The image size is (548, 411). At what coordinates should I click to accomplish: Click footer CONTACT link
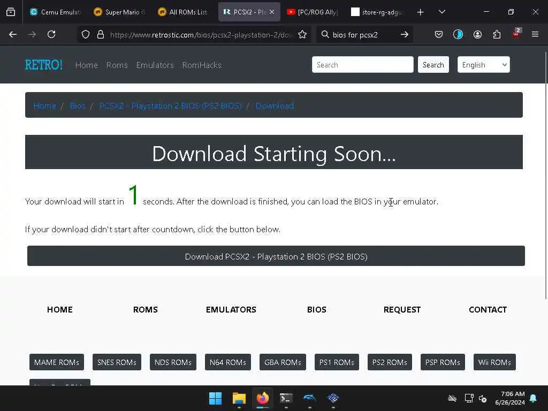point(488,310)
